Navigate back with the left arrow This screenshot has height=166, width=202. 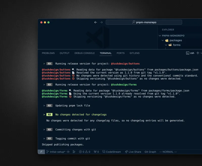[96, 22]
